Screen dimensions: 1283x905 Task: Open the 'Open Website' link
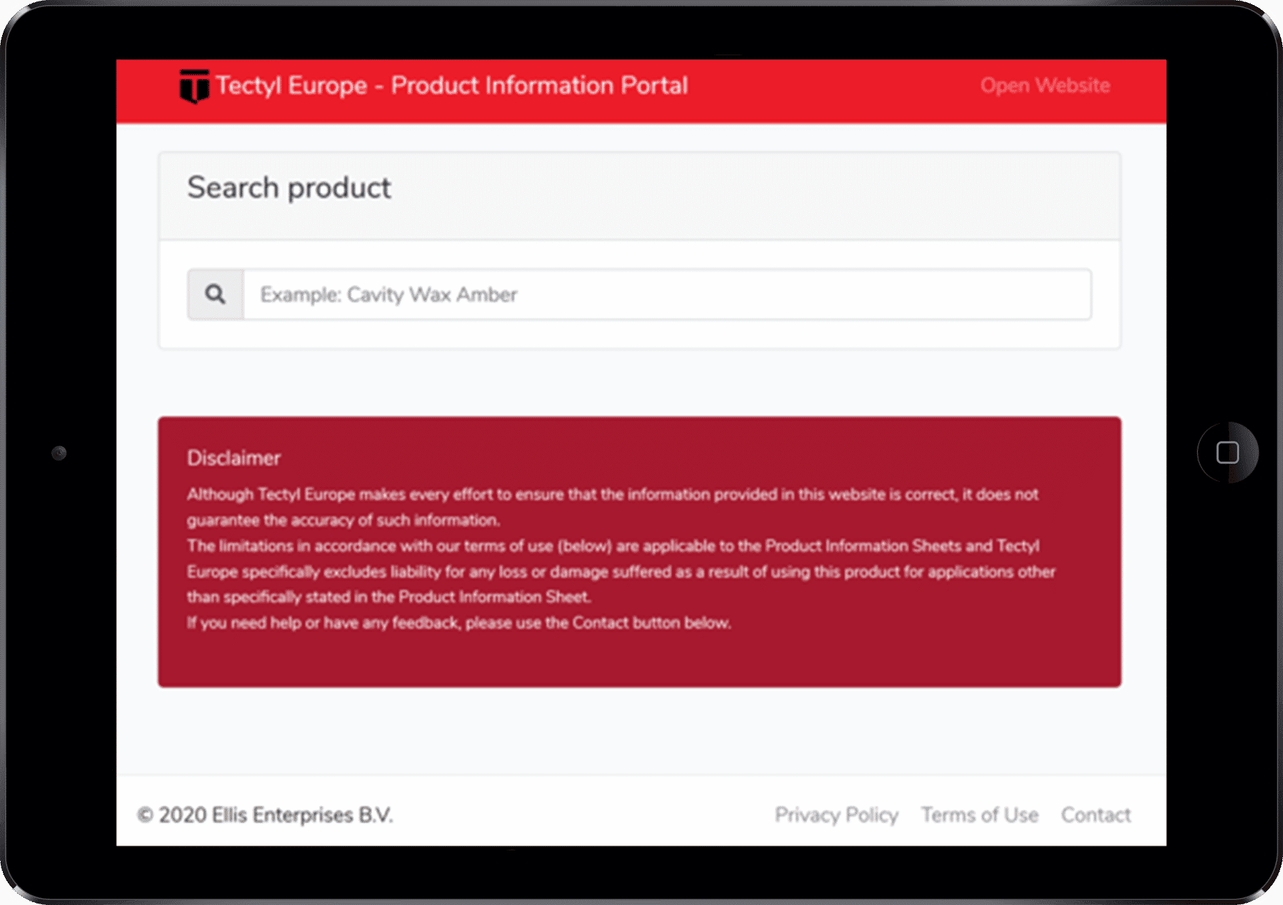[x=1045, y=85]
